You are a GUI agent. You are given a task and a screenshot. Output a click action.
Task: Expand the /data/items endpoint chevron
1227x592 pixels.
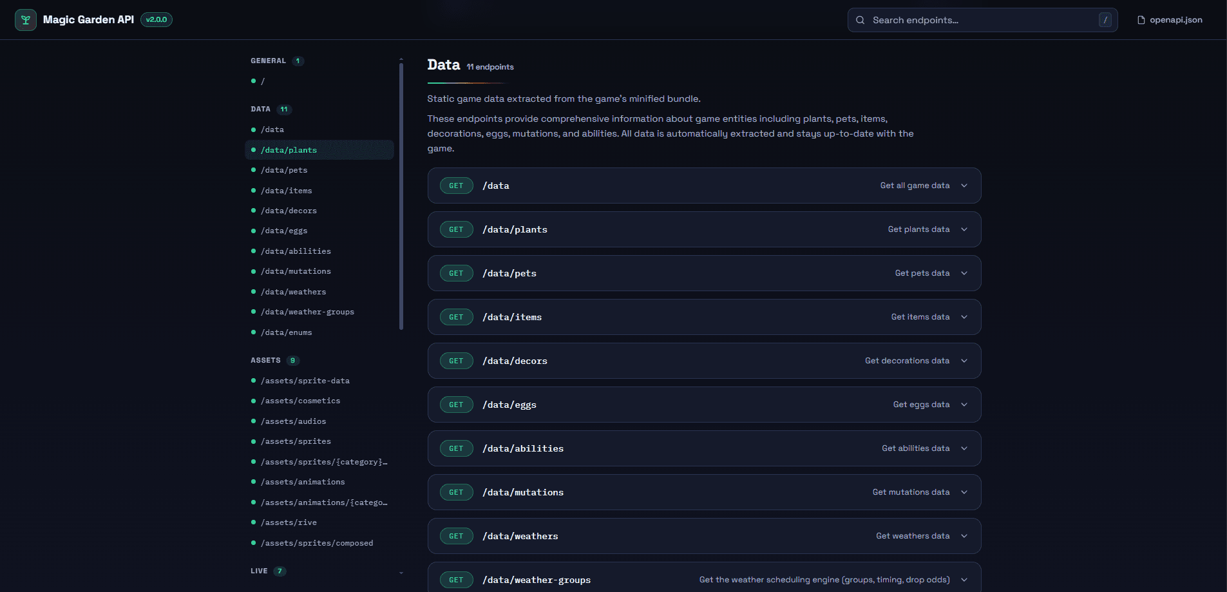pos(964,317)
